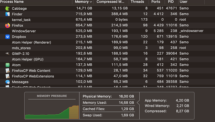Click Messages PID 39358
This screenshot has height=122, width=215.
click(172, 82)
